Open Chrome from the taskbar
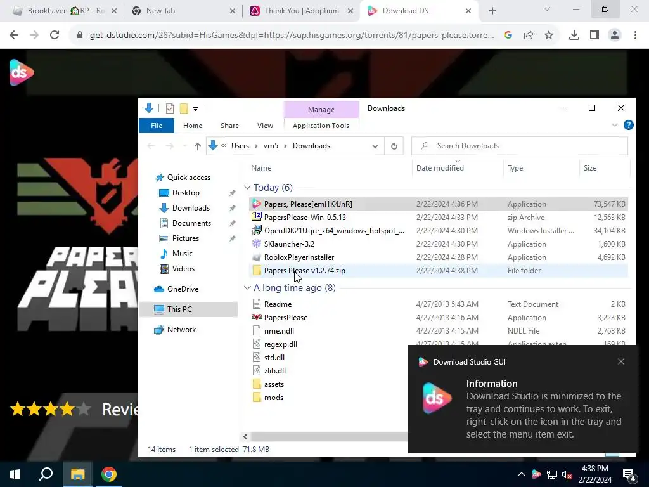This screenshot has height=487, width=649. [109, 474]
